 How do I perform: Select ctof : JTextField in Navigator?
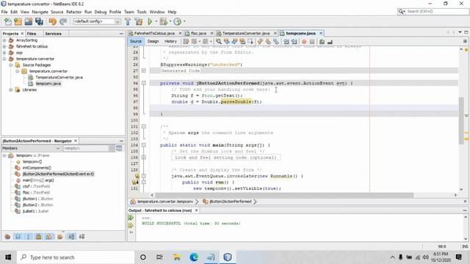pos(36,186)
